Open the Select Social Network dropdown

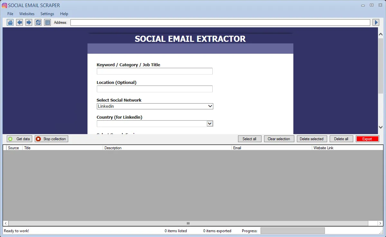155,106
